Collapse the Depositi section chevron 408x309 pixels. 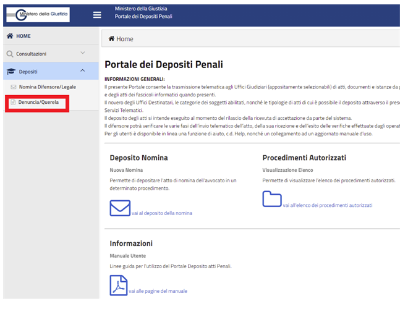click(x=83, y=71)
